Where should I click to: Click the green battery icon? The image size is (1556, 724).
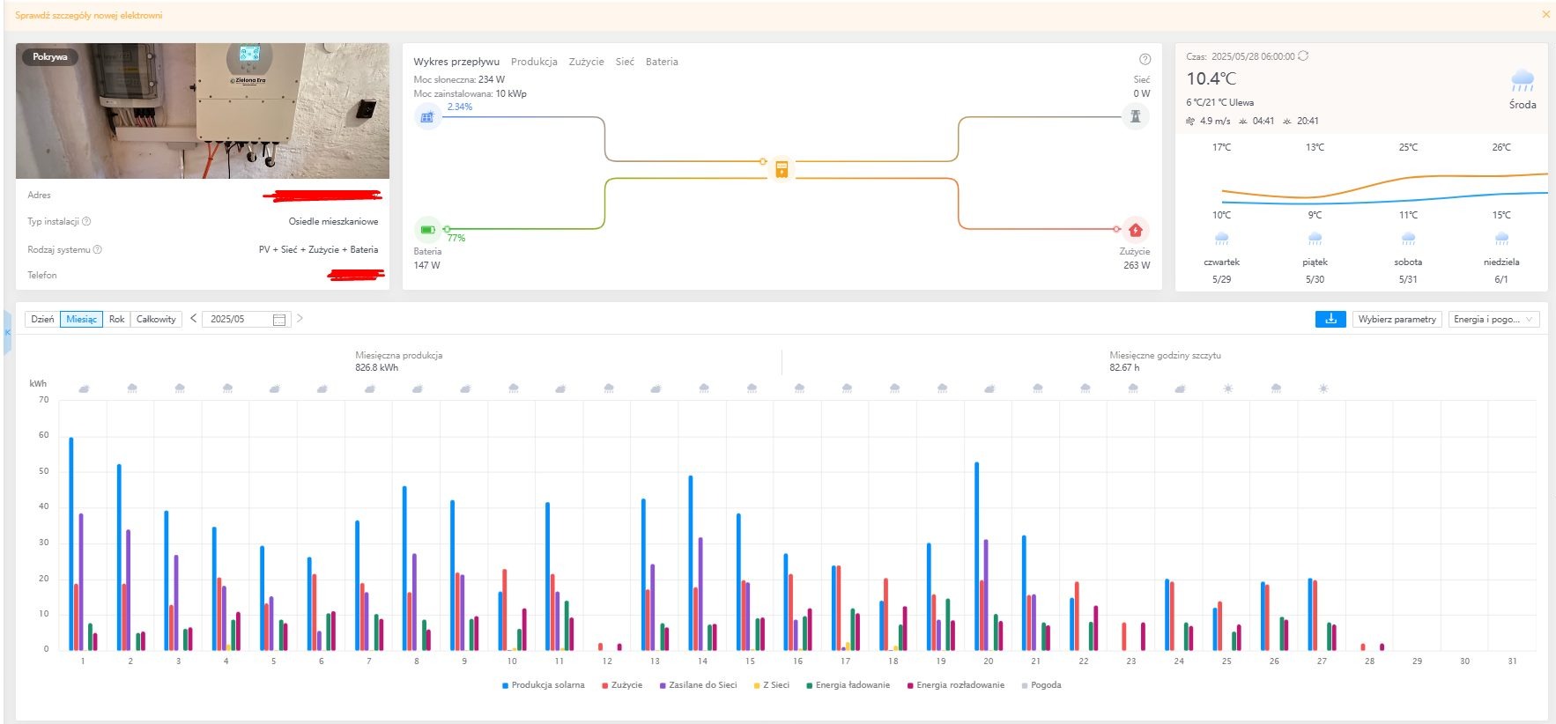click(427, 230)
